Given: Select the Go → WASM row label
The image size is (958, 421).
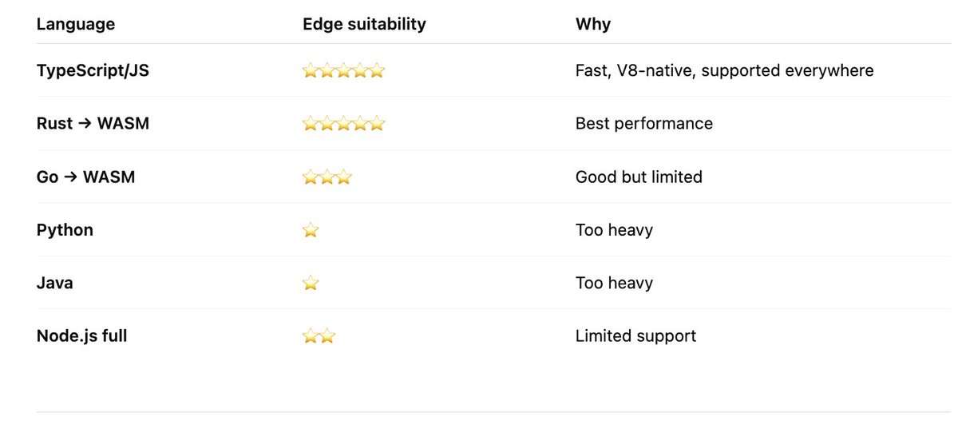Looking at the screenshot, I should (85, 177).
